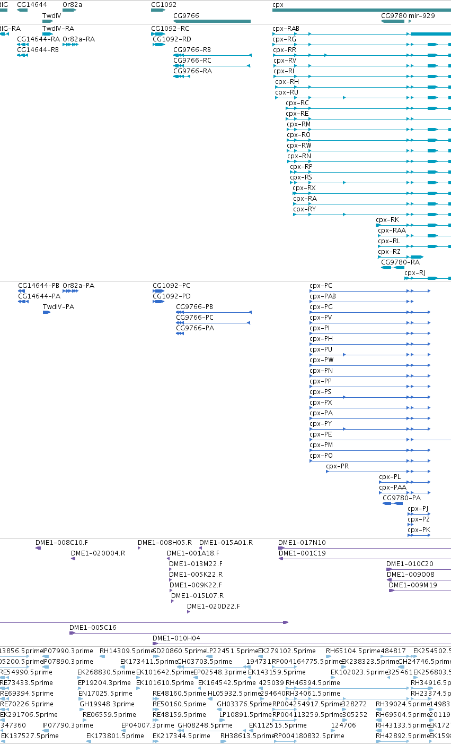Click transcript CG9766-RA

192,71
